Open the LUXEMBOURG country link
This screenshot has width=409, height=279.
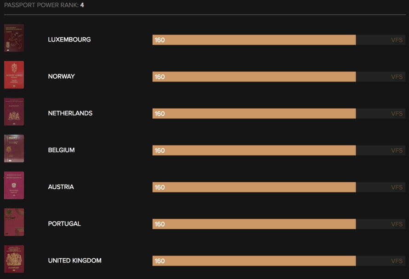(69, 40)
